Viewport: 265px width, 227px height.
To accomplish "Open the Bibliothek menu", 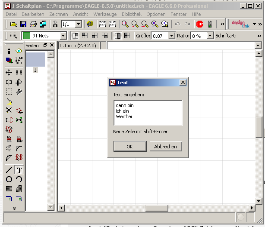I will 132,14.
